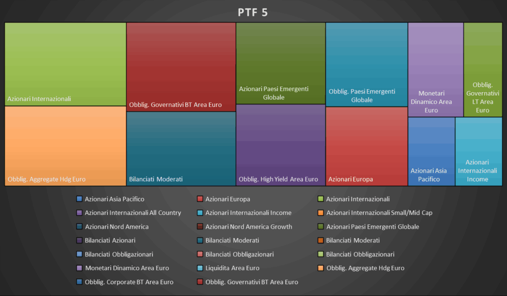The height and width of the screenshot is (296, 507).
Task: Click the Azionari Asia Pacifico treemap tile
Action: (x=431, y=151)
